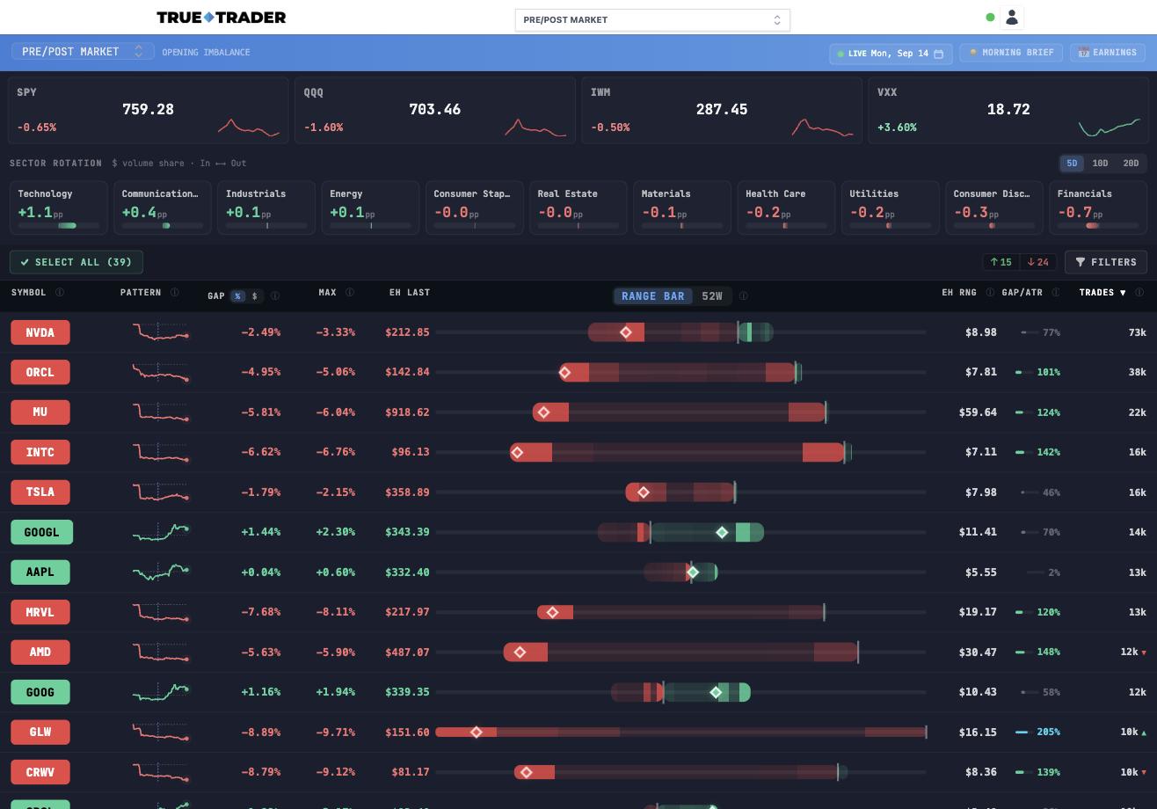
Task: Check SELECT ALL (39) checkbox
Action: (x=76, y=262)
